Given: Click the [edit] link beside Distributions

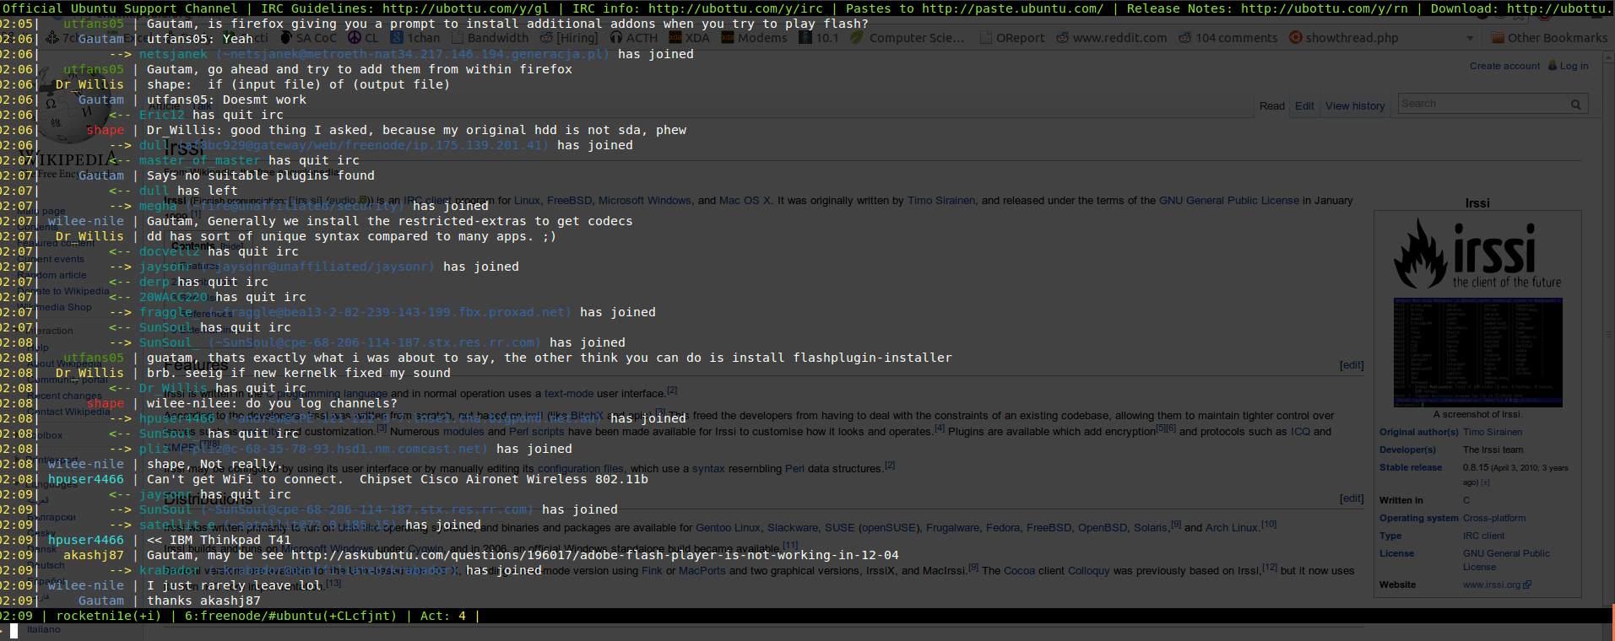Looking at the screenshot, I should click(1352, 498).
